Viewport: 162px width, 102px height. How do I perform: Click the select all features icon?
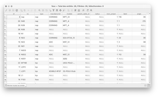pos(43,10)
